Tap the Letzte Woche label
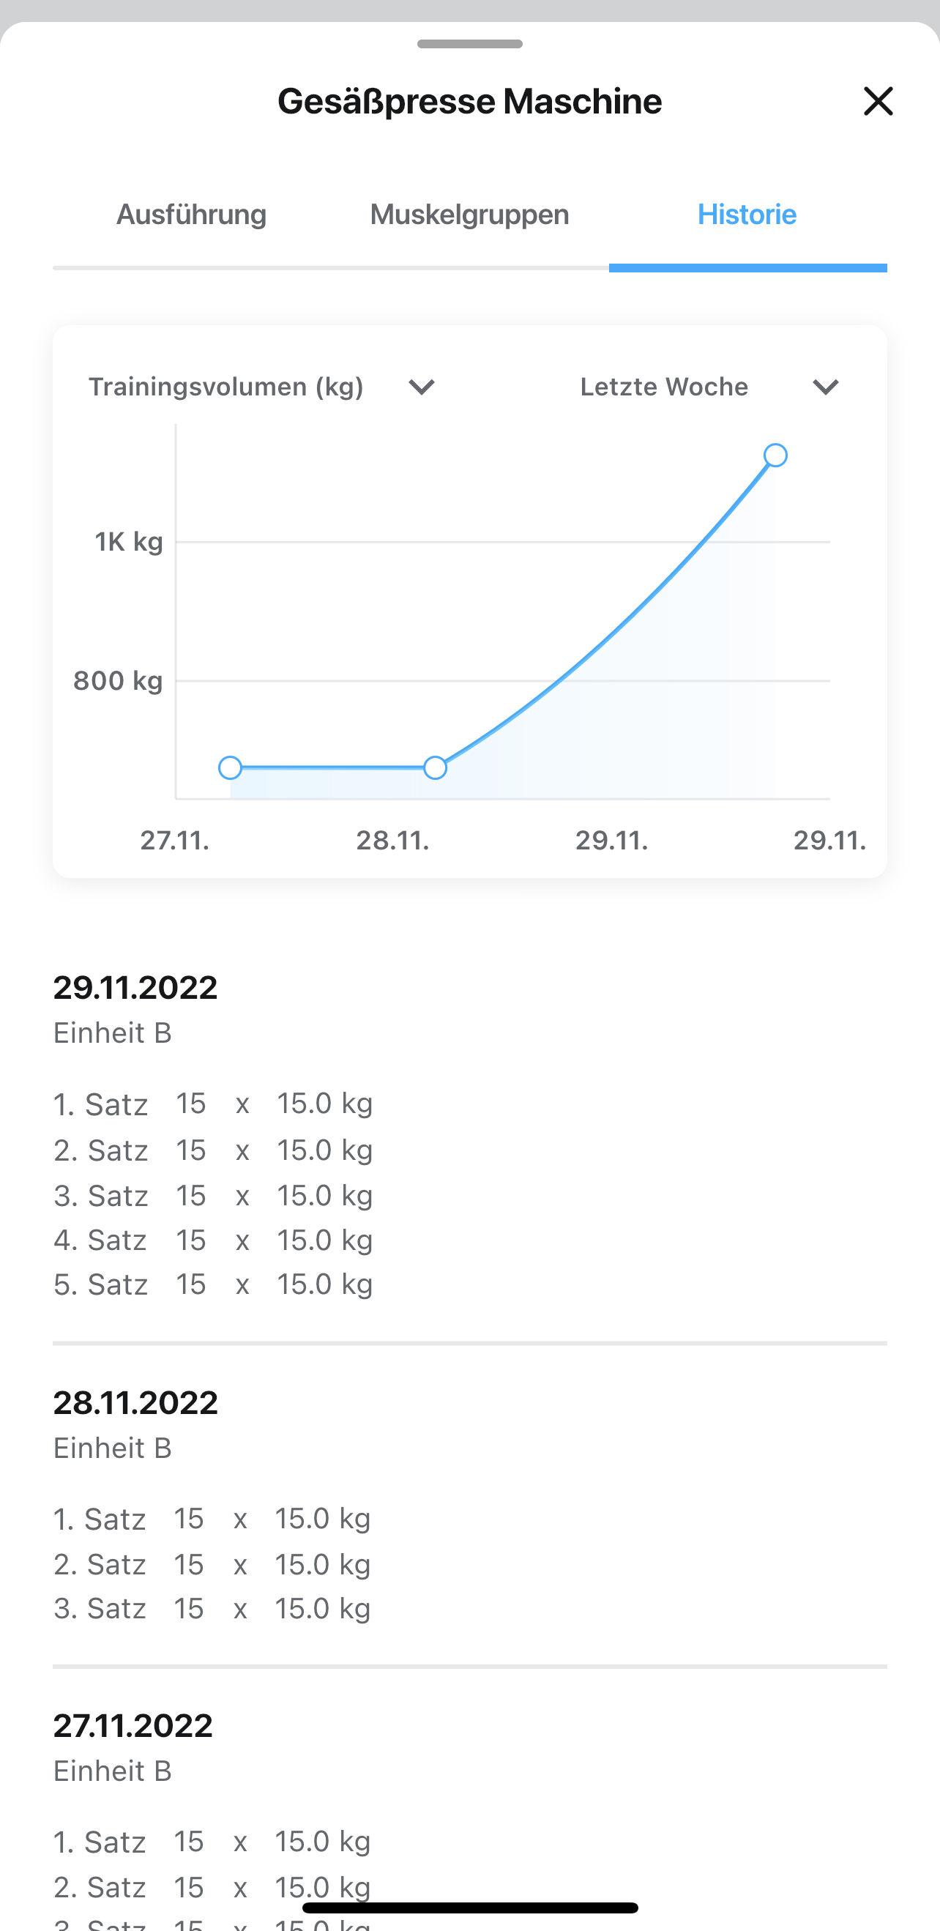The width and height of the screenshot is (940, 1931). click(x=664, y=387)
